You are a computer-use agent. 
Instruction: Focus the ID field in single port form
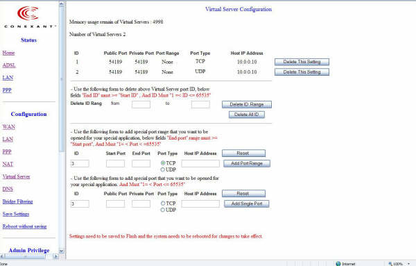80,203
